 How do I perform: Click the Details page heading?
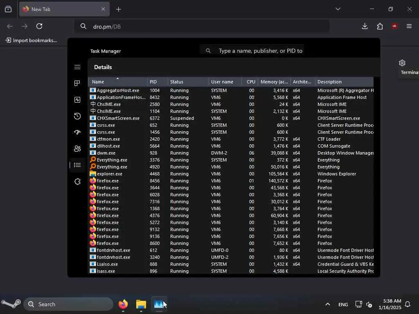point(103,67)
